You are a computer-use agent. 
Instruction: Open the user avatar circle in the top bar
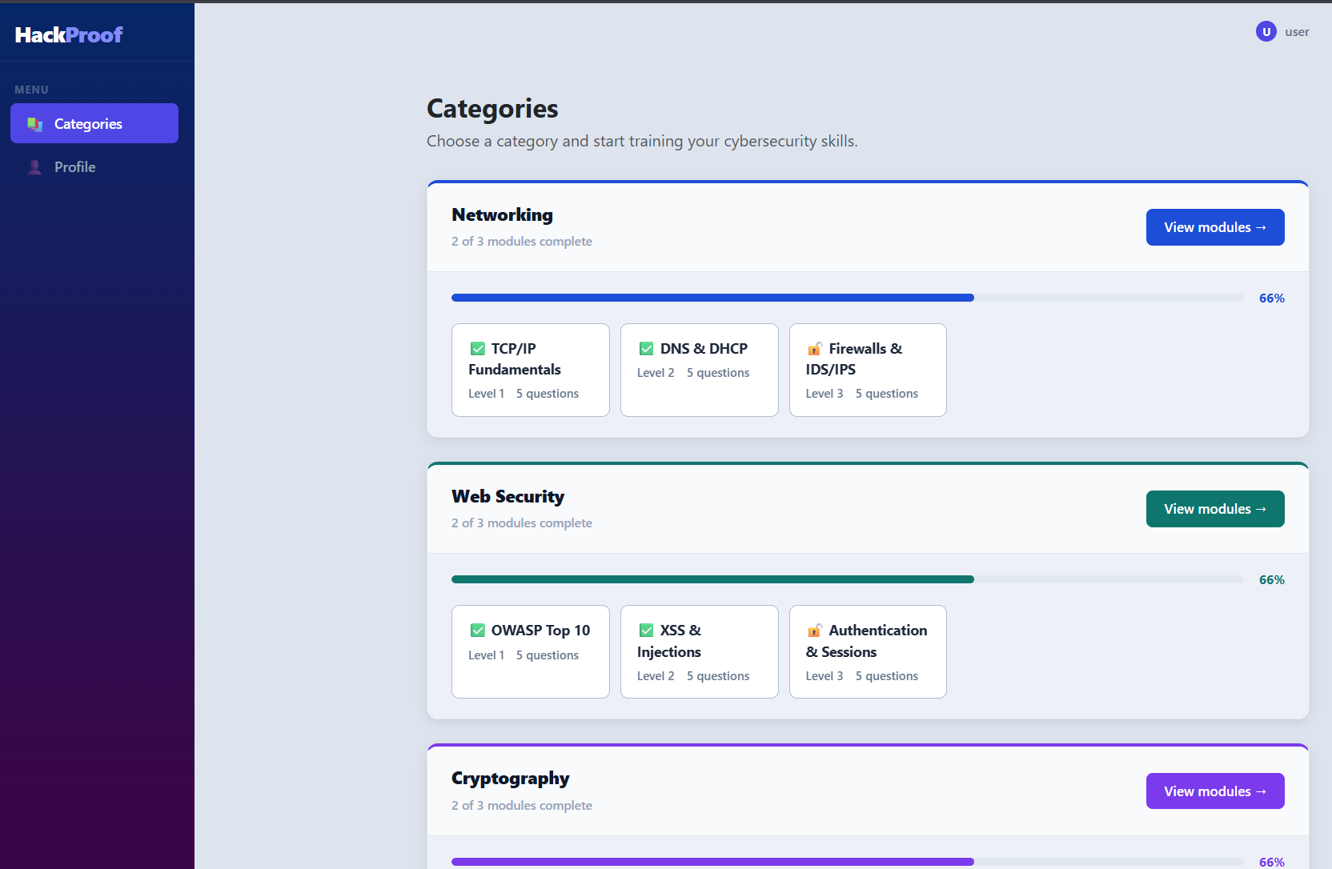point(1266,31)
